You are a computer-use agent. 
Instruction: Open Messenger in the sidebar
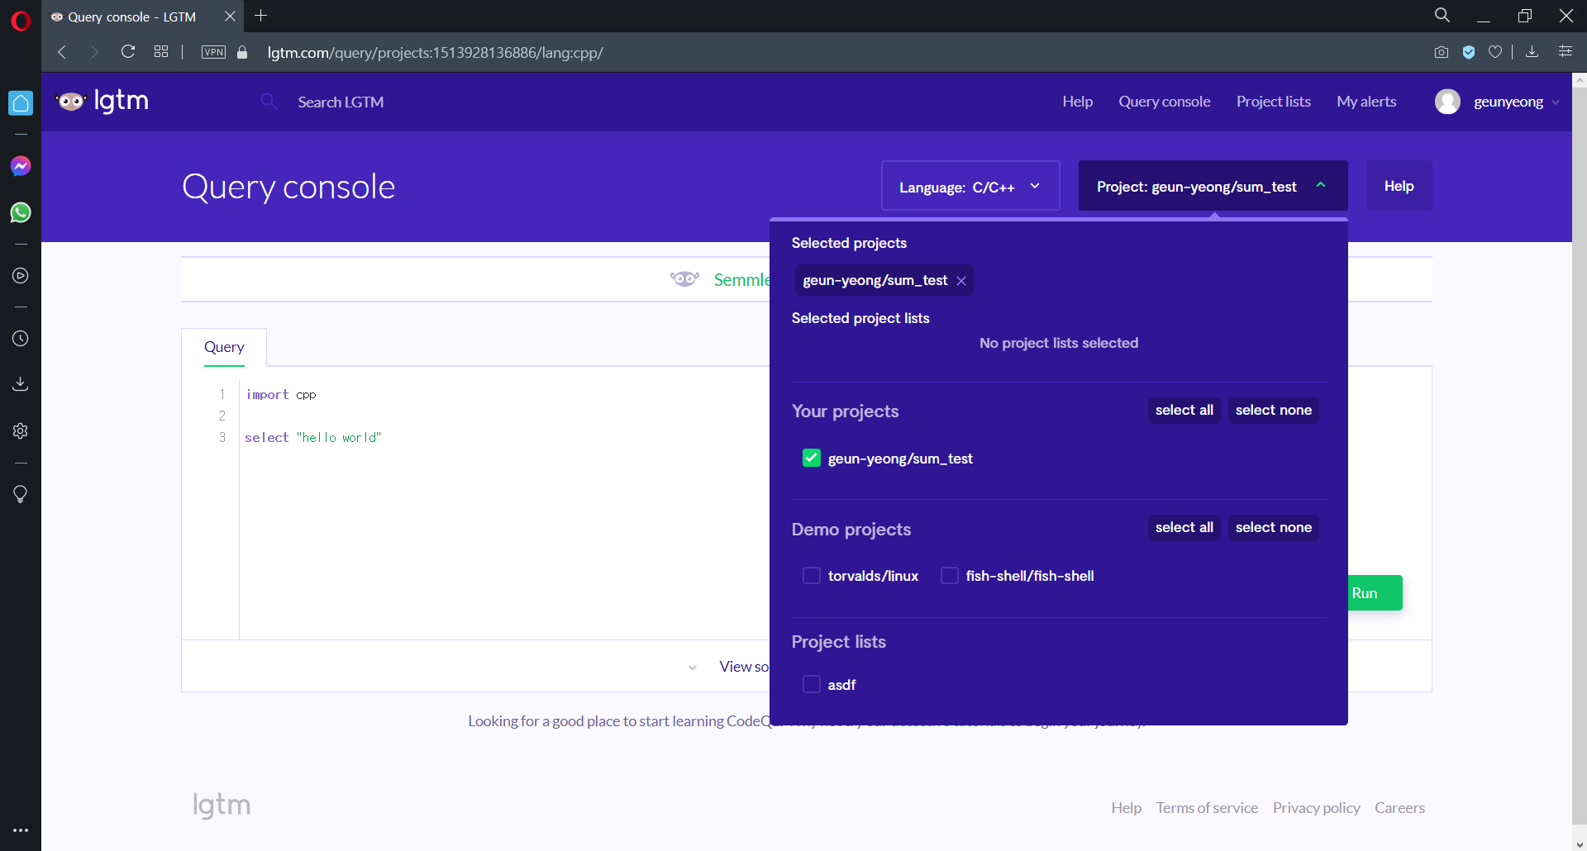[21, 166]
